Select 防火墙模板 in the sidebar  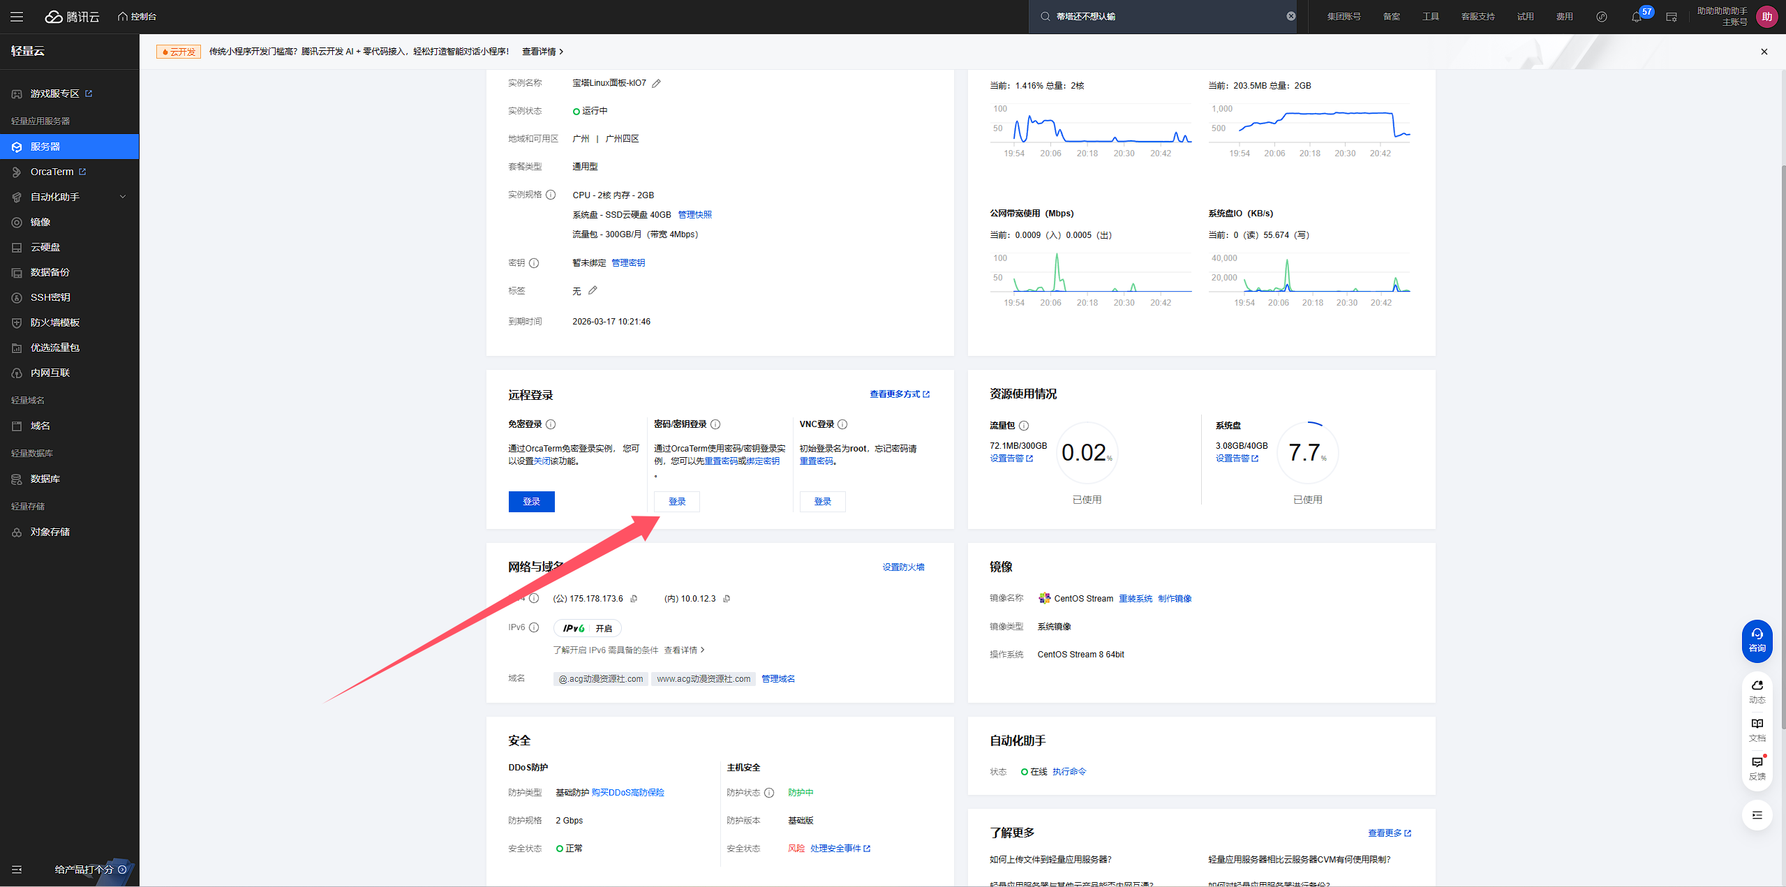tap(54, 322)
